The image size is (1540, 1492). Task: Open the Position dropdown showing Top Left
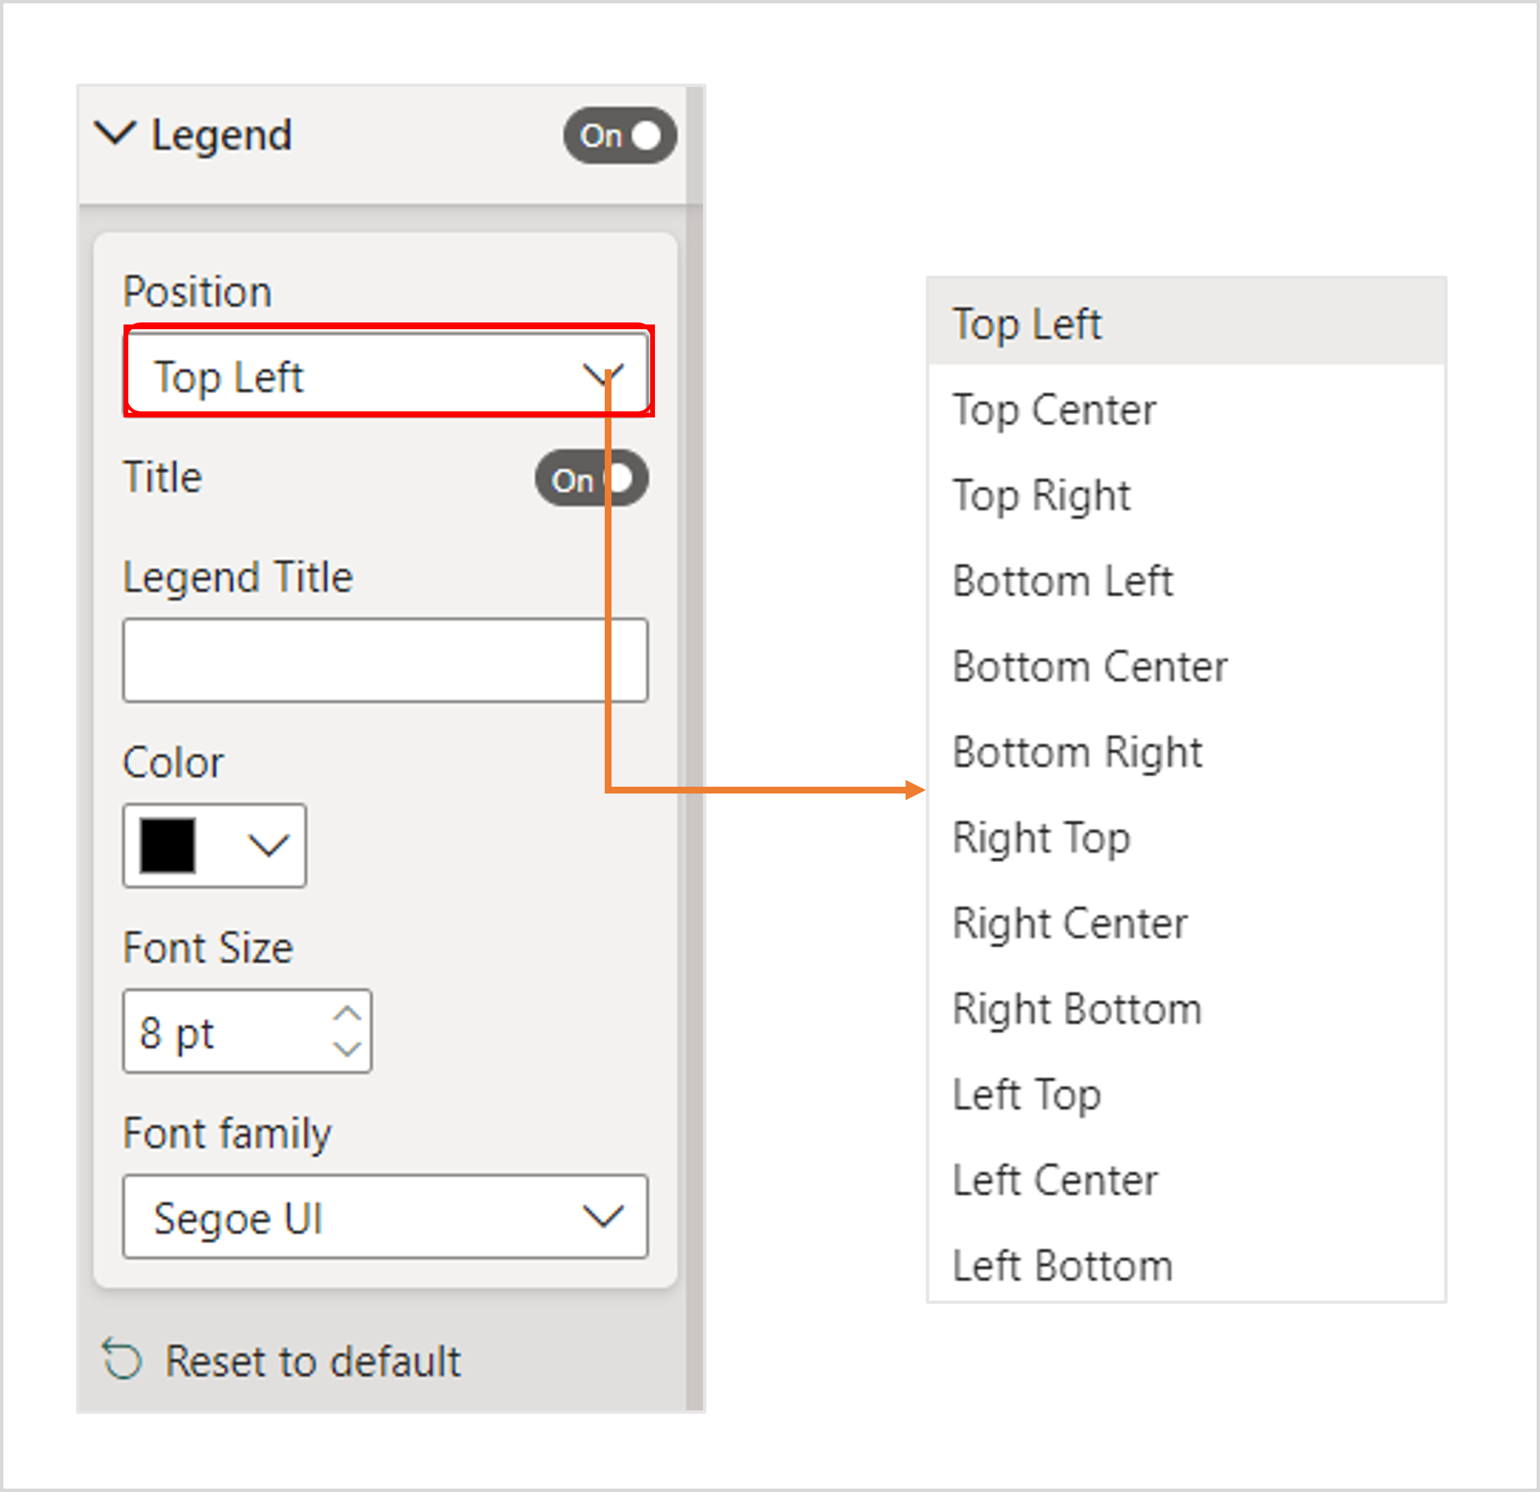[x=387, y=376]
